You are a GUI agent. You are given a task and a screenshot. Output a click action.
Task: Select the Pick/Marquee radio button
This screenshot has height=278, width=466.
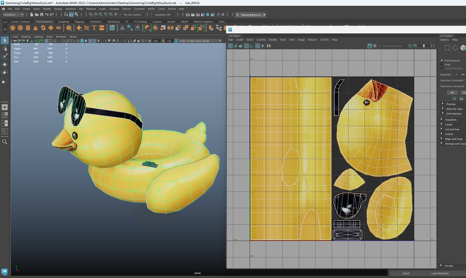[442, 60]
